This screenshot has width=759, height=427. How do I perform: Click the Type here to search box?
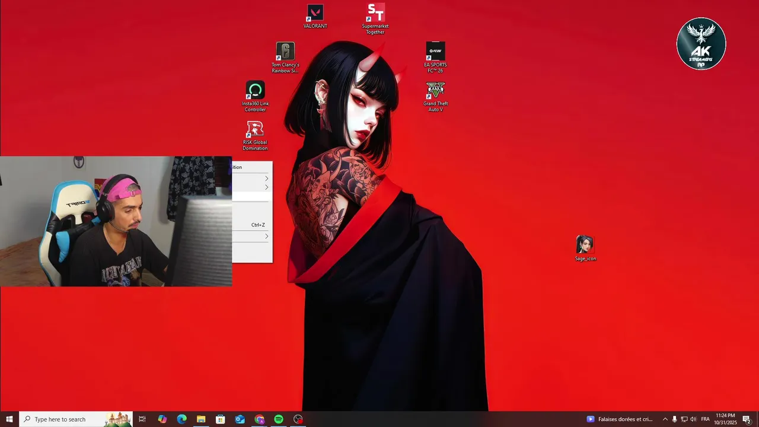pyautogui.click(x=76, y=419)
